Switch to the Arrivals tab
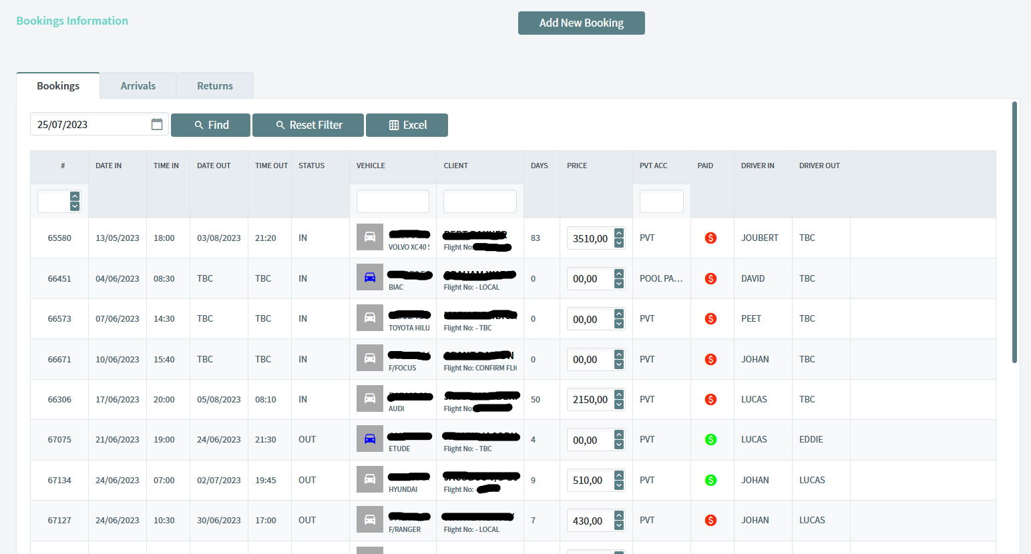Viewport: 1031px width, 554px height. point(138,86)
